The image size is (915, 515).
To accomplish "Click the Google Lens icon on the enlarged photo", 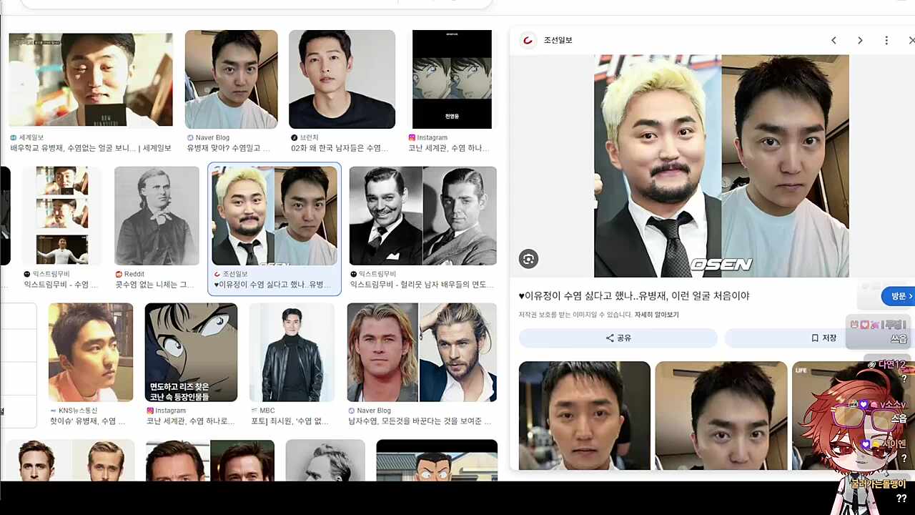I will point(528,259).
